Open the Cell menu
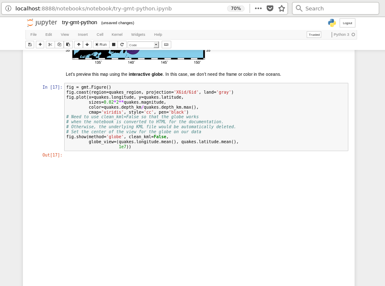This screenshot has height=286, width=385. coord(100,35)
